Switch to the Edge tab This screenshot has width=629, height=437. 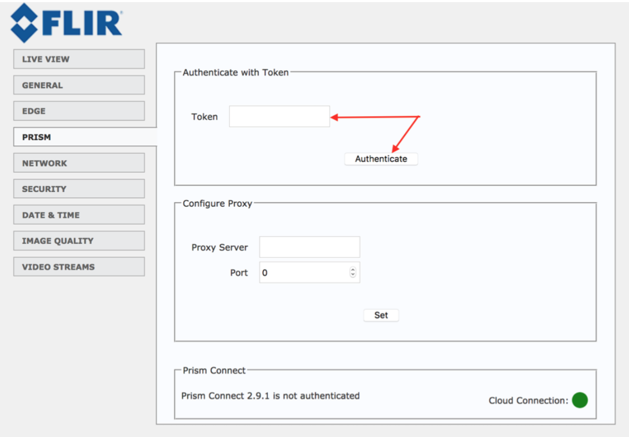coord(79,111)
